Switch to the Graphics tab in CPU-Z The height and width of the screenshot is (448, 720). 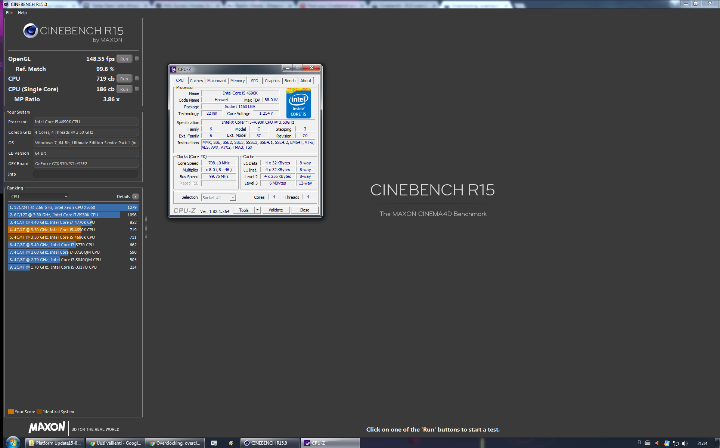[272, 81]
